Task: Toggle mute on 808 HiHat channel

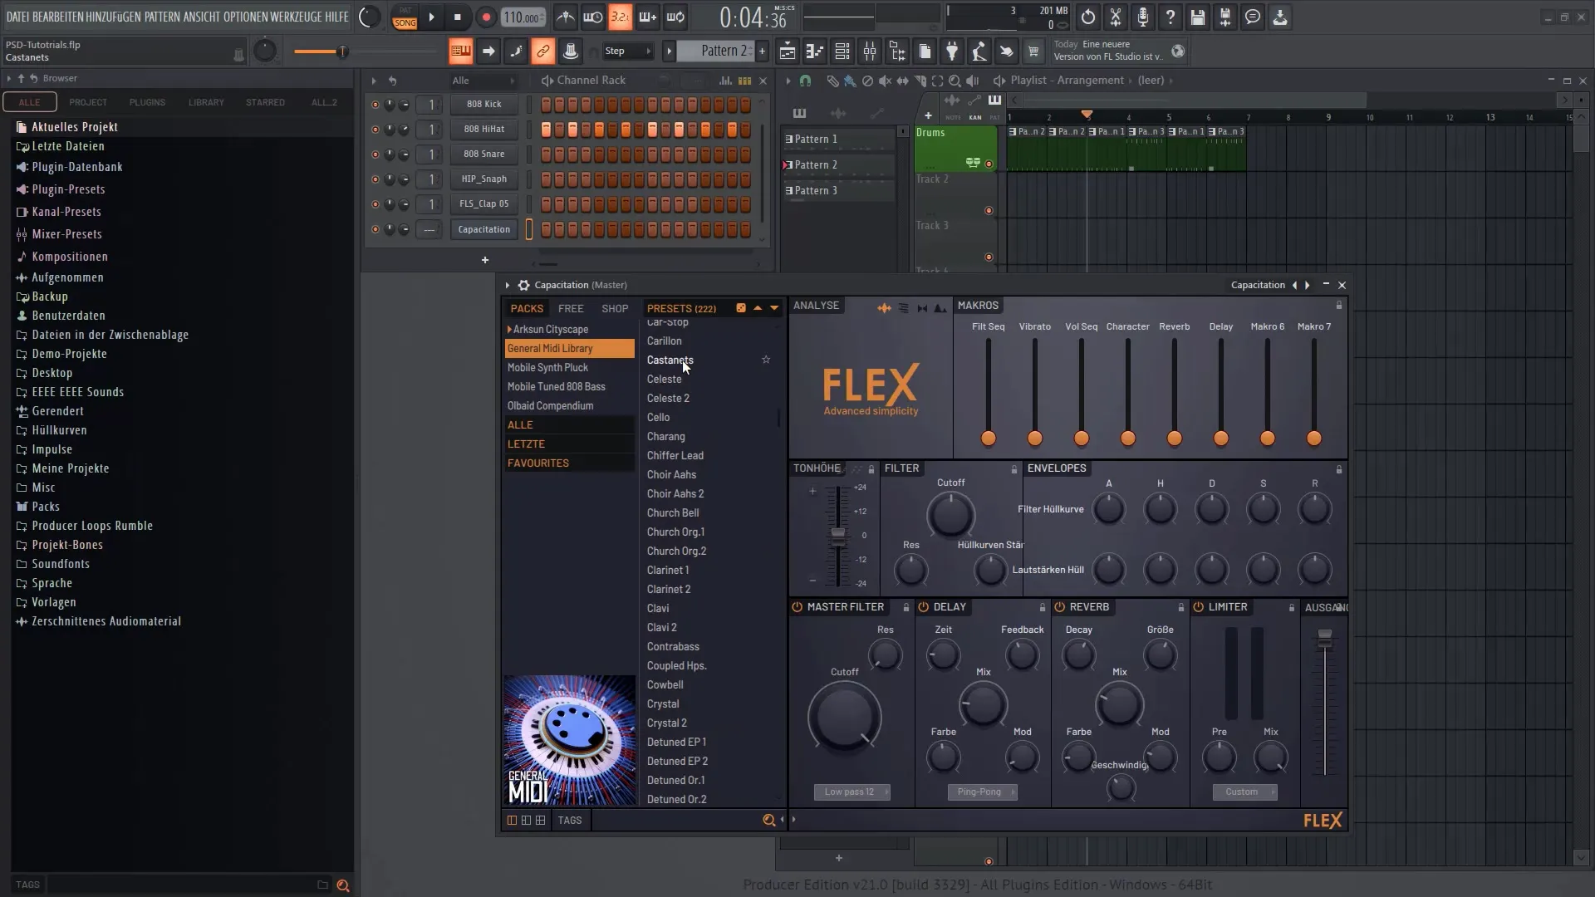Action: (374, 128)
